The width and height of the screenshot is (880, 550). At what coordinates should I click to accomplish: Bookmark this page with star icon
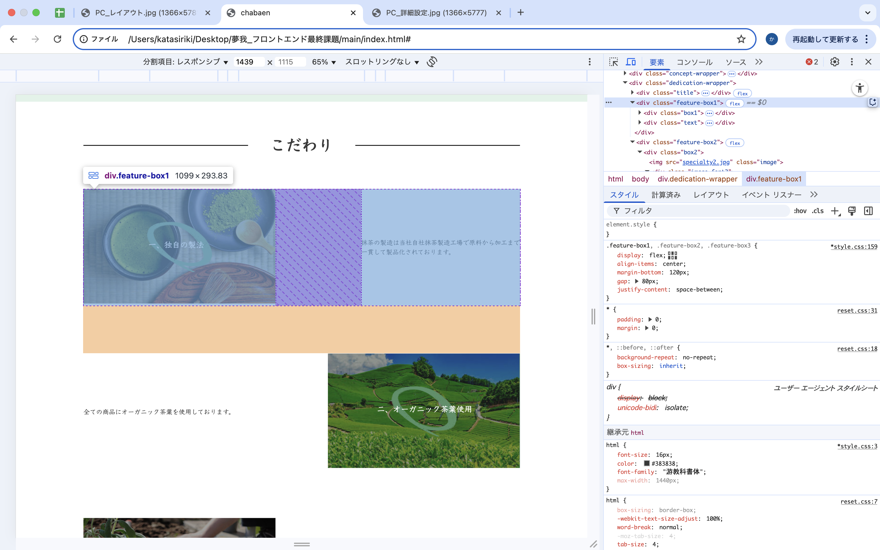pyautogui.click(x=741, y=39)
